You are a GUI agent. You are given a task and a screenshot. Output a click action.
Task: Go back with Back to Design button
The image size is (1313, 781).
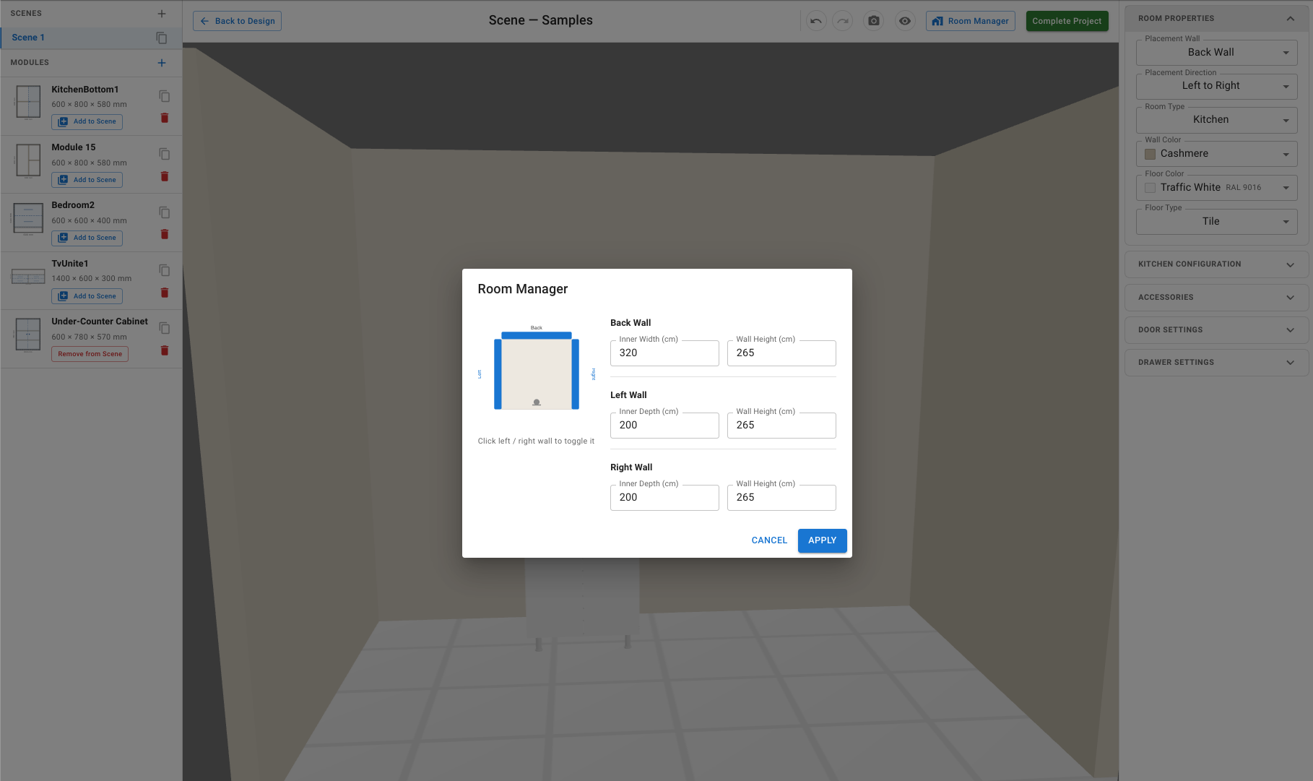pos(237,21)
